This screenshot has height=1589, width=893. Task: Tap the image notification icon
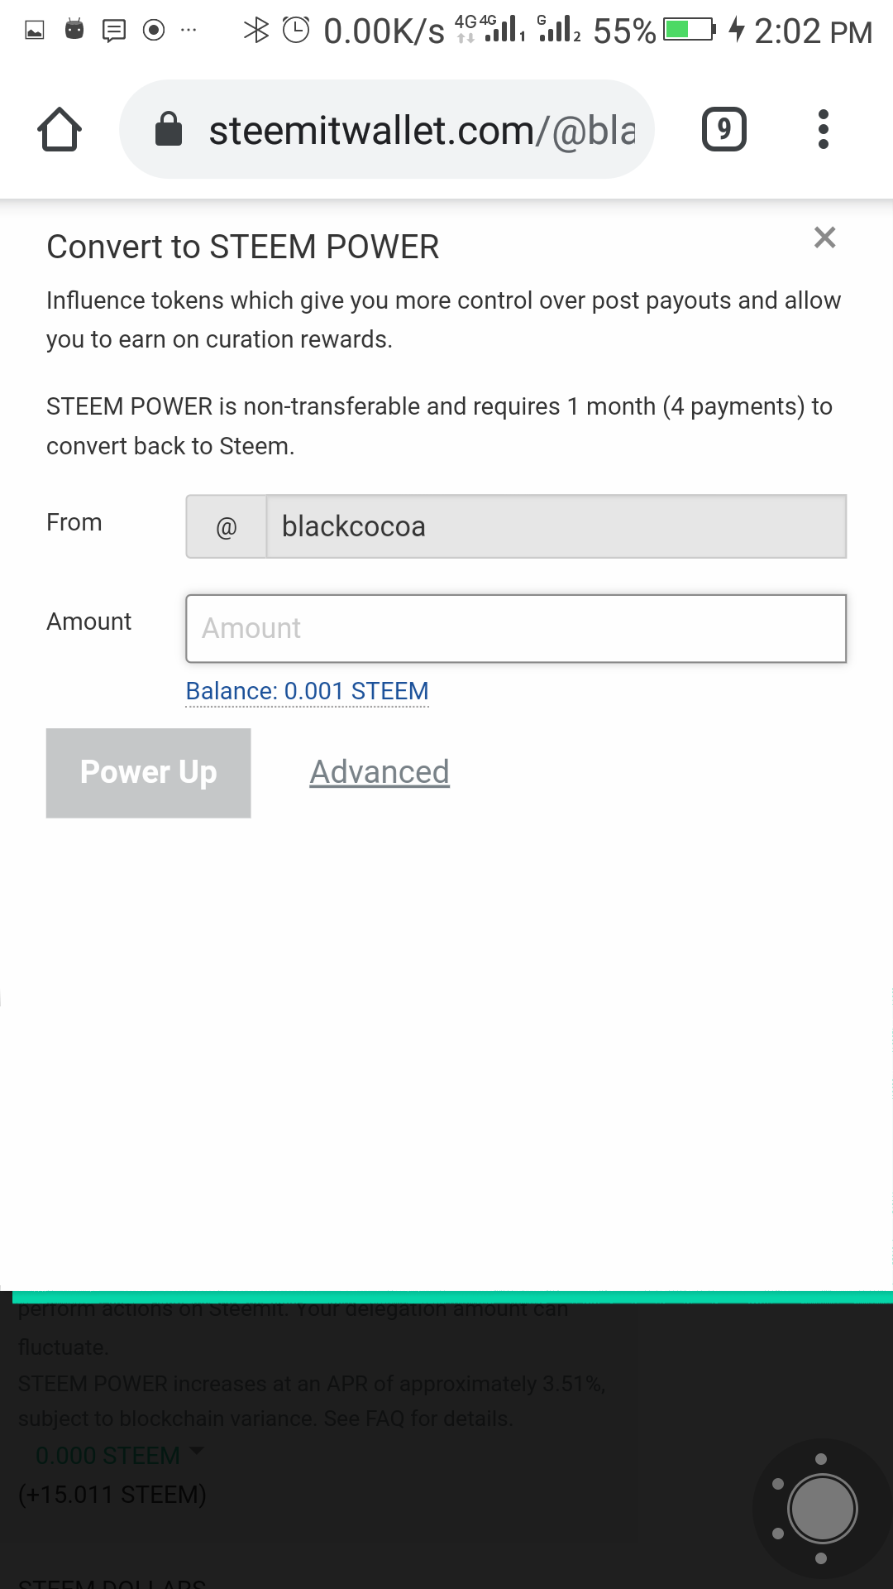tap(35, 31)
